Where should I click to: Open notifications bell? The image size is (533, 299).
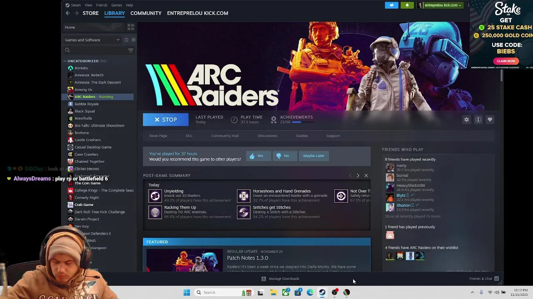[x=407, y=5]
